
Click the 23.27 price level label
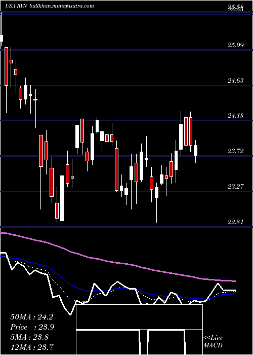coord(236,186)
